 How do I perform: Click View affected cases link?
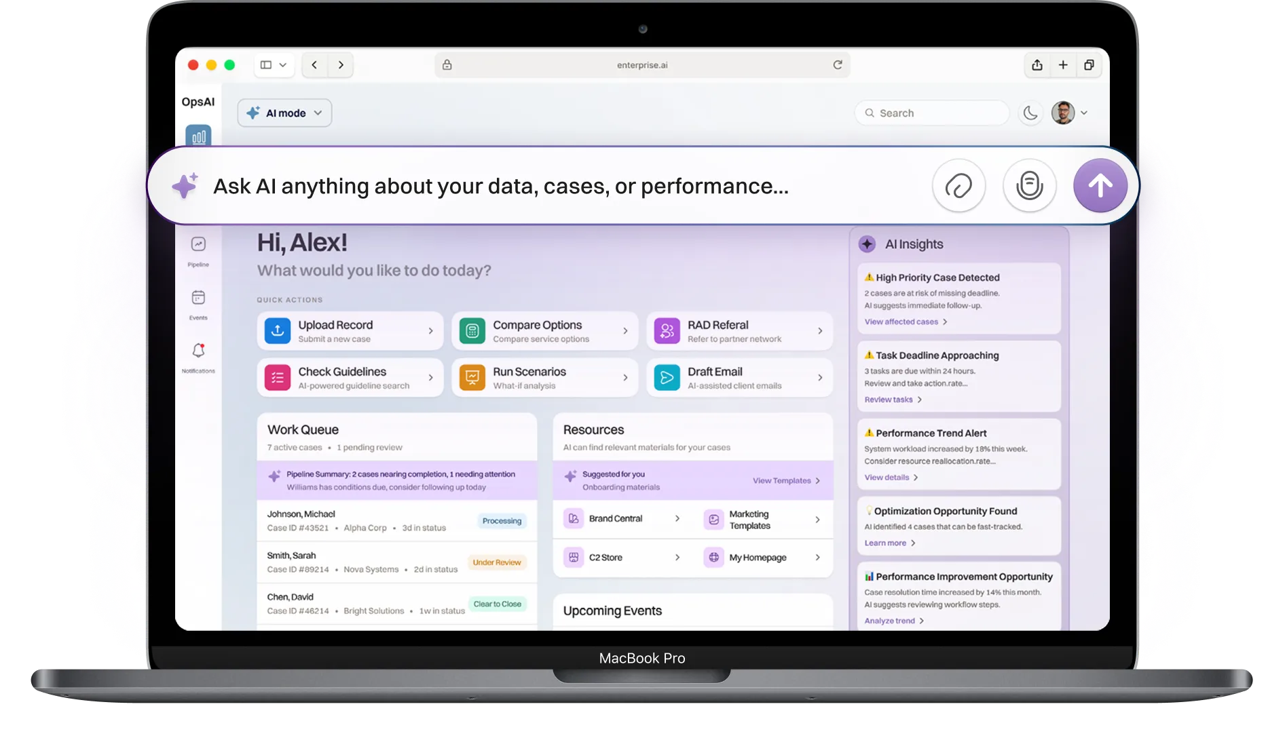pyautogui.click(x=901, y=322)
